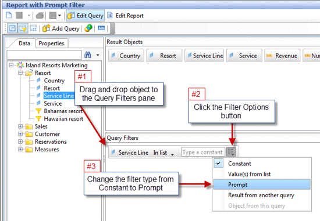Select the Sales folder label
This screenshot has width=320, height=221.
pyautogui.click(x=41, y=126)
